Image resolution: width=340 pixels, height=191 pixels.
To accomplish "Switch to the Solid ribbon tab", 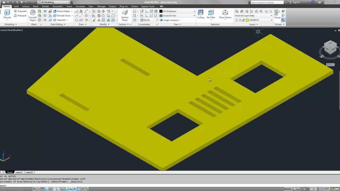I will pos(16,6).
